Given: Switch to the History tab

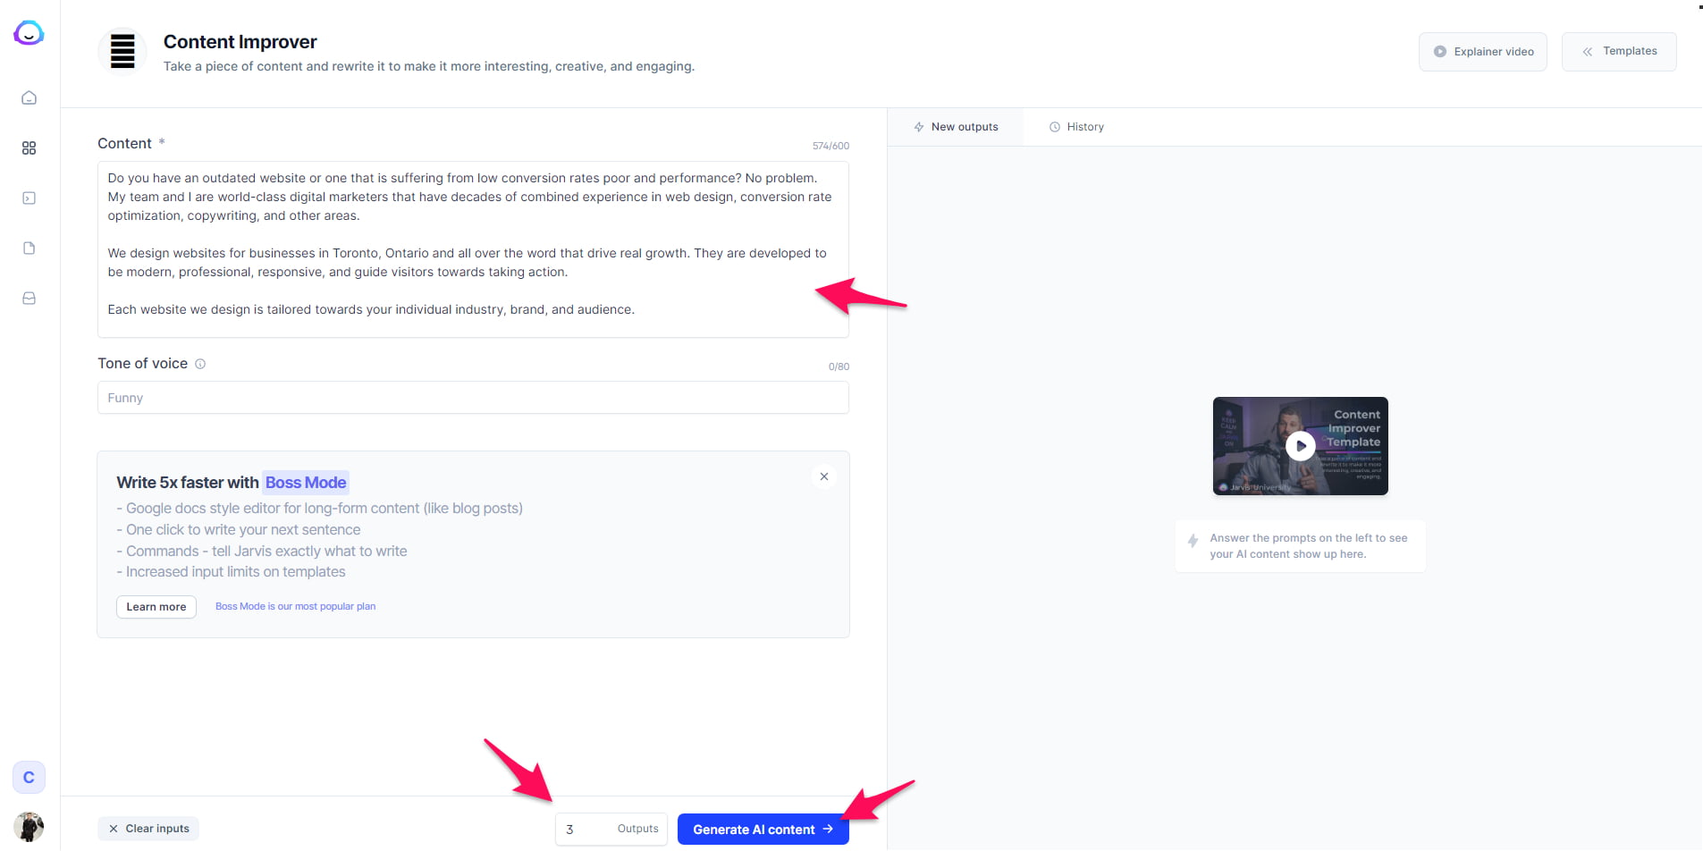Looking at the screenshot, I should (x=1076, y=127).
